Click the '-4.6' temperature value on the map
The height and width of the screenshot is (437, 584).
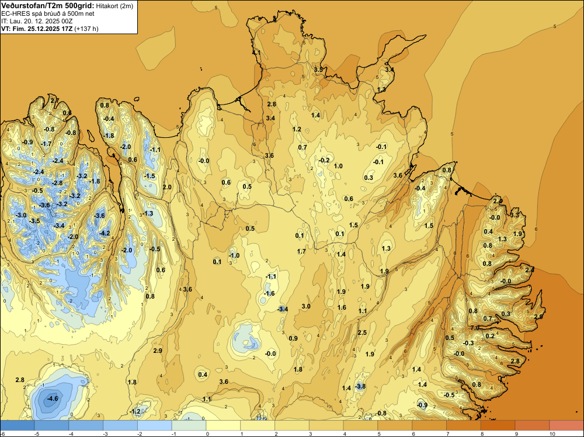[53, 398]
